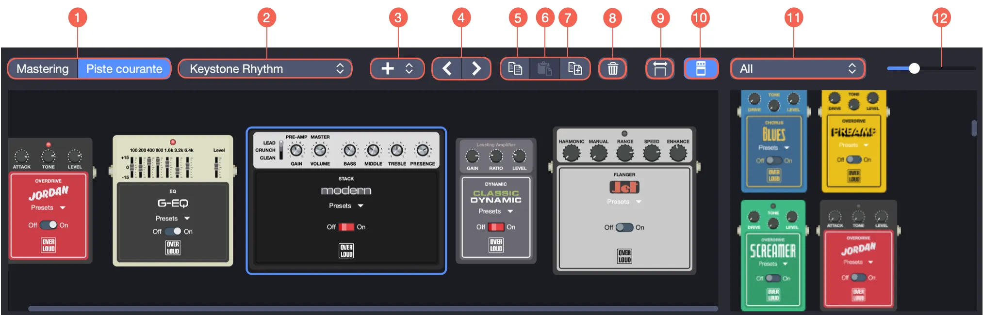Image resolution: width=983 pixels, height=315 pixels.
Task: Click the SPEED knob on Jet flanger
Action: [x=652, y=154]
